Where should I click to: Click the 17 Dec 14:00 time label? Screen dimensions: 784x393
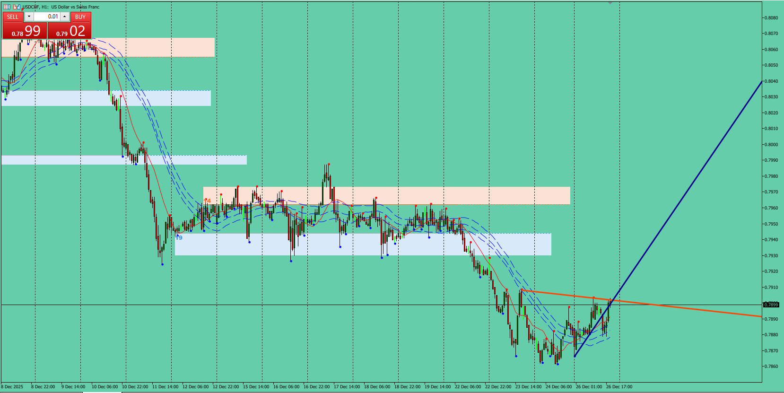(347, 387)
